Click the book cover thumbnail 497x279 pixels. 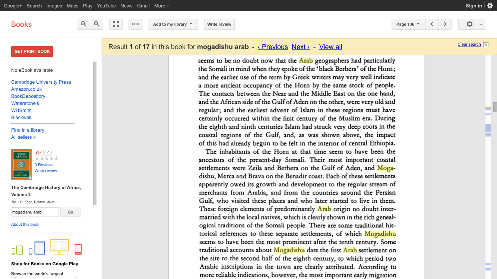pyautogui.click(x=21, y=164)
